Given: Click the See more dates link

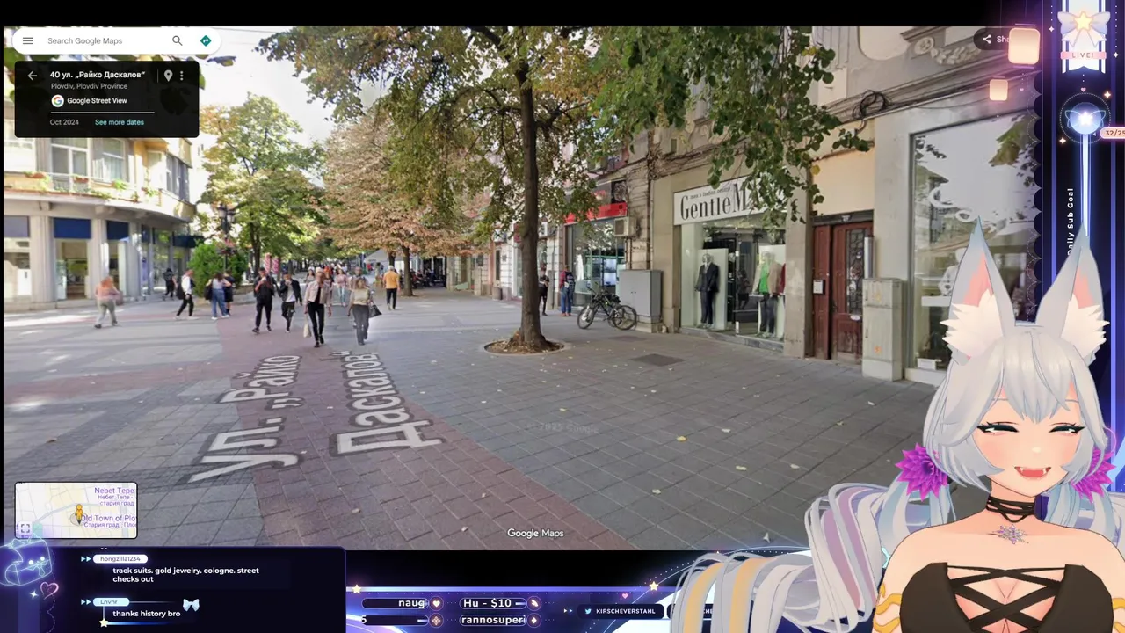Looking at the screenshot, I should point(120,122).
